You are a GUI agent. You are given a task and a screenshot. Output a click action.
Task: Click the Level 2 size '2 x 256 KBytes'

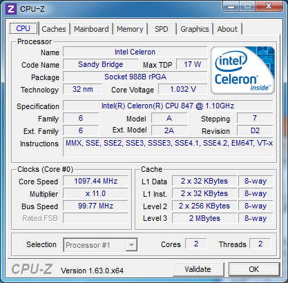pyautogui.click(x=204, y=206)
